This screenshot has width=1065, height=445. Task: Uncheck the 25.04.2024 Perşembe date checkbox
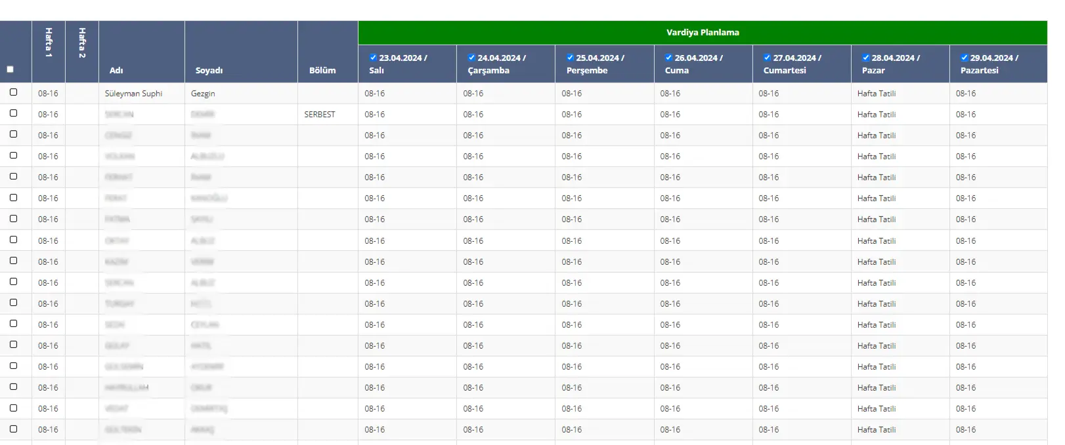point(570,58)
